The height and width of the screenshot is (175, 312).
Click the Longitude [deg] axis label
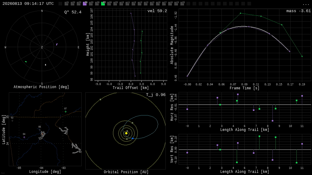point(45,171)
